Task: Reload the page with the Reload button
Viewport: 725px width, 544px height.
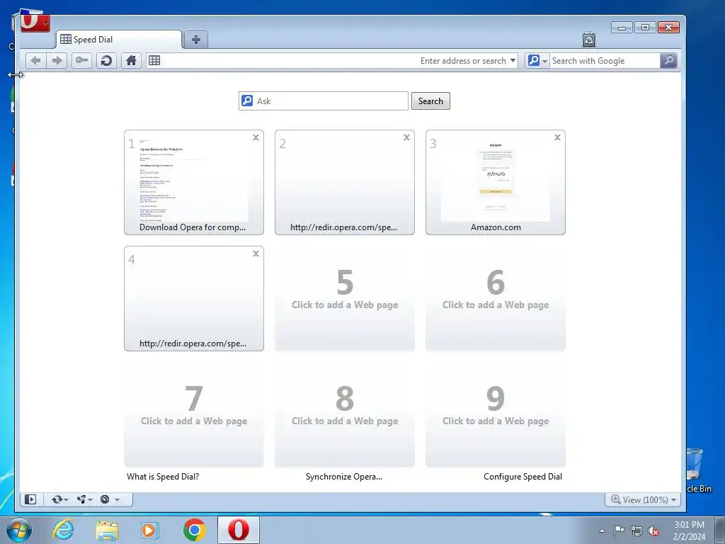Action: click(x=106, y=61)
